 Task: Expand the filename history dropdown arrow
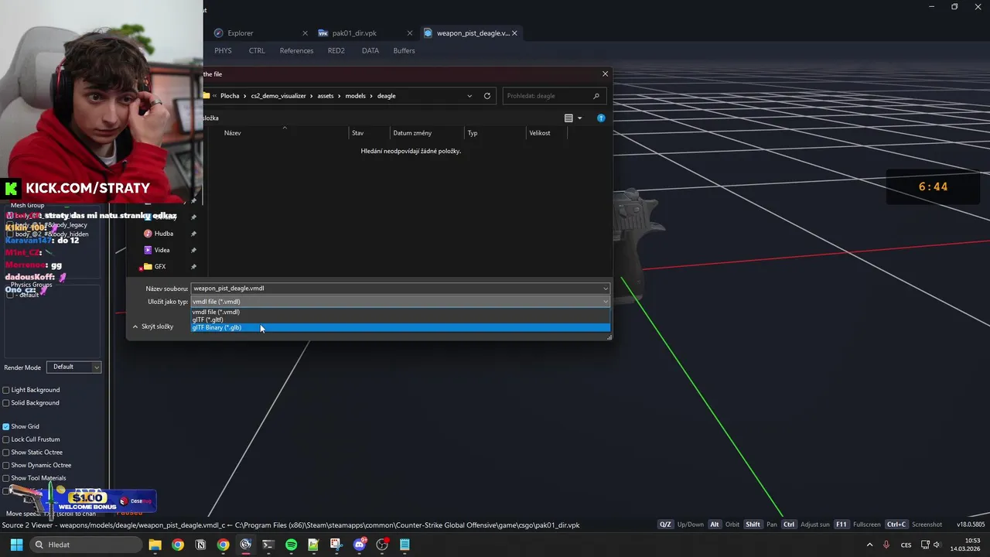[x=606, y=288]
